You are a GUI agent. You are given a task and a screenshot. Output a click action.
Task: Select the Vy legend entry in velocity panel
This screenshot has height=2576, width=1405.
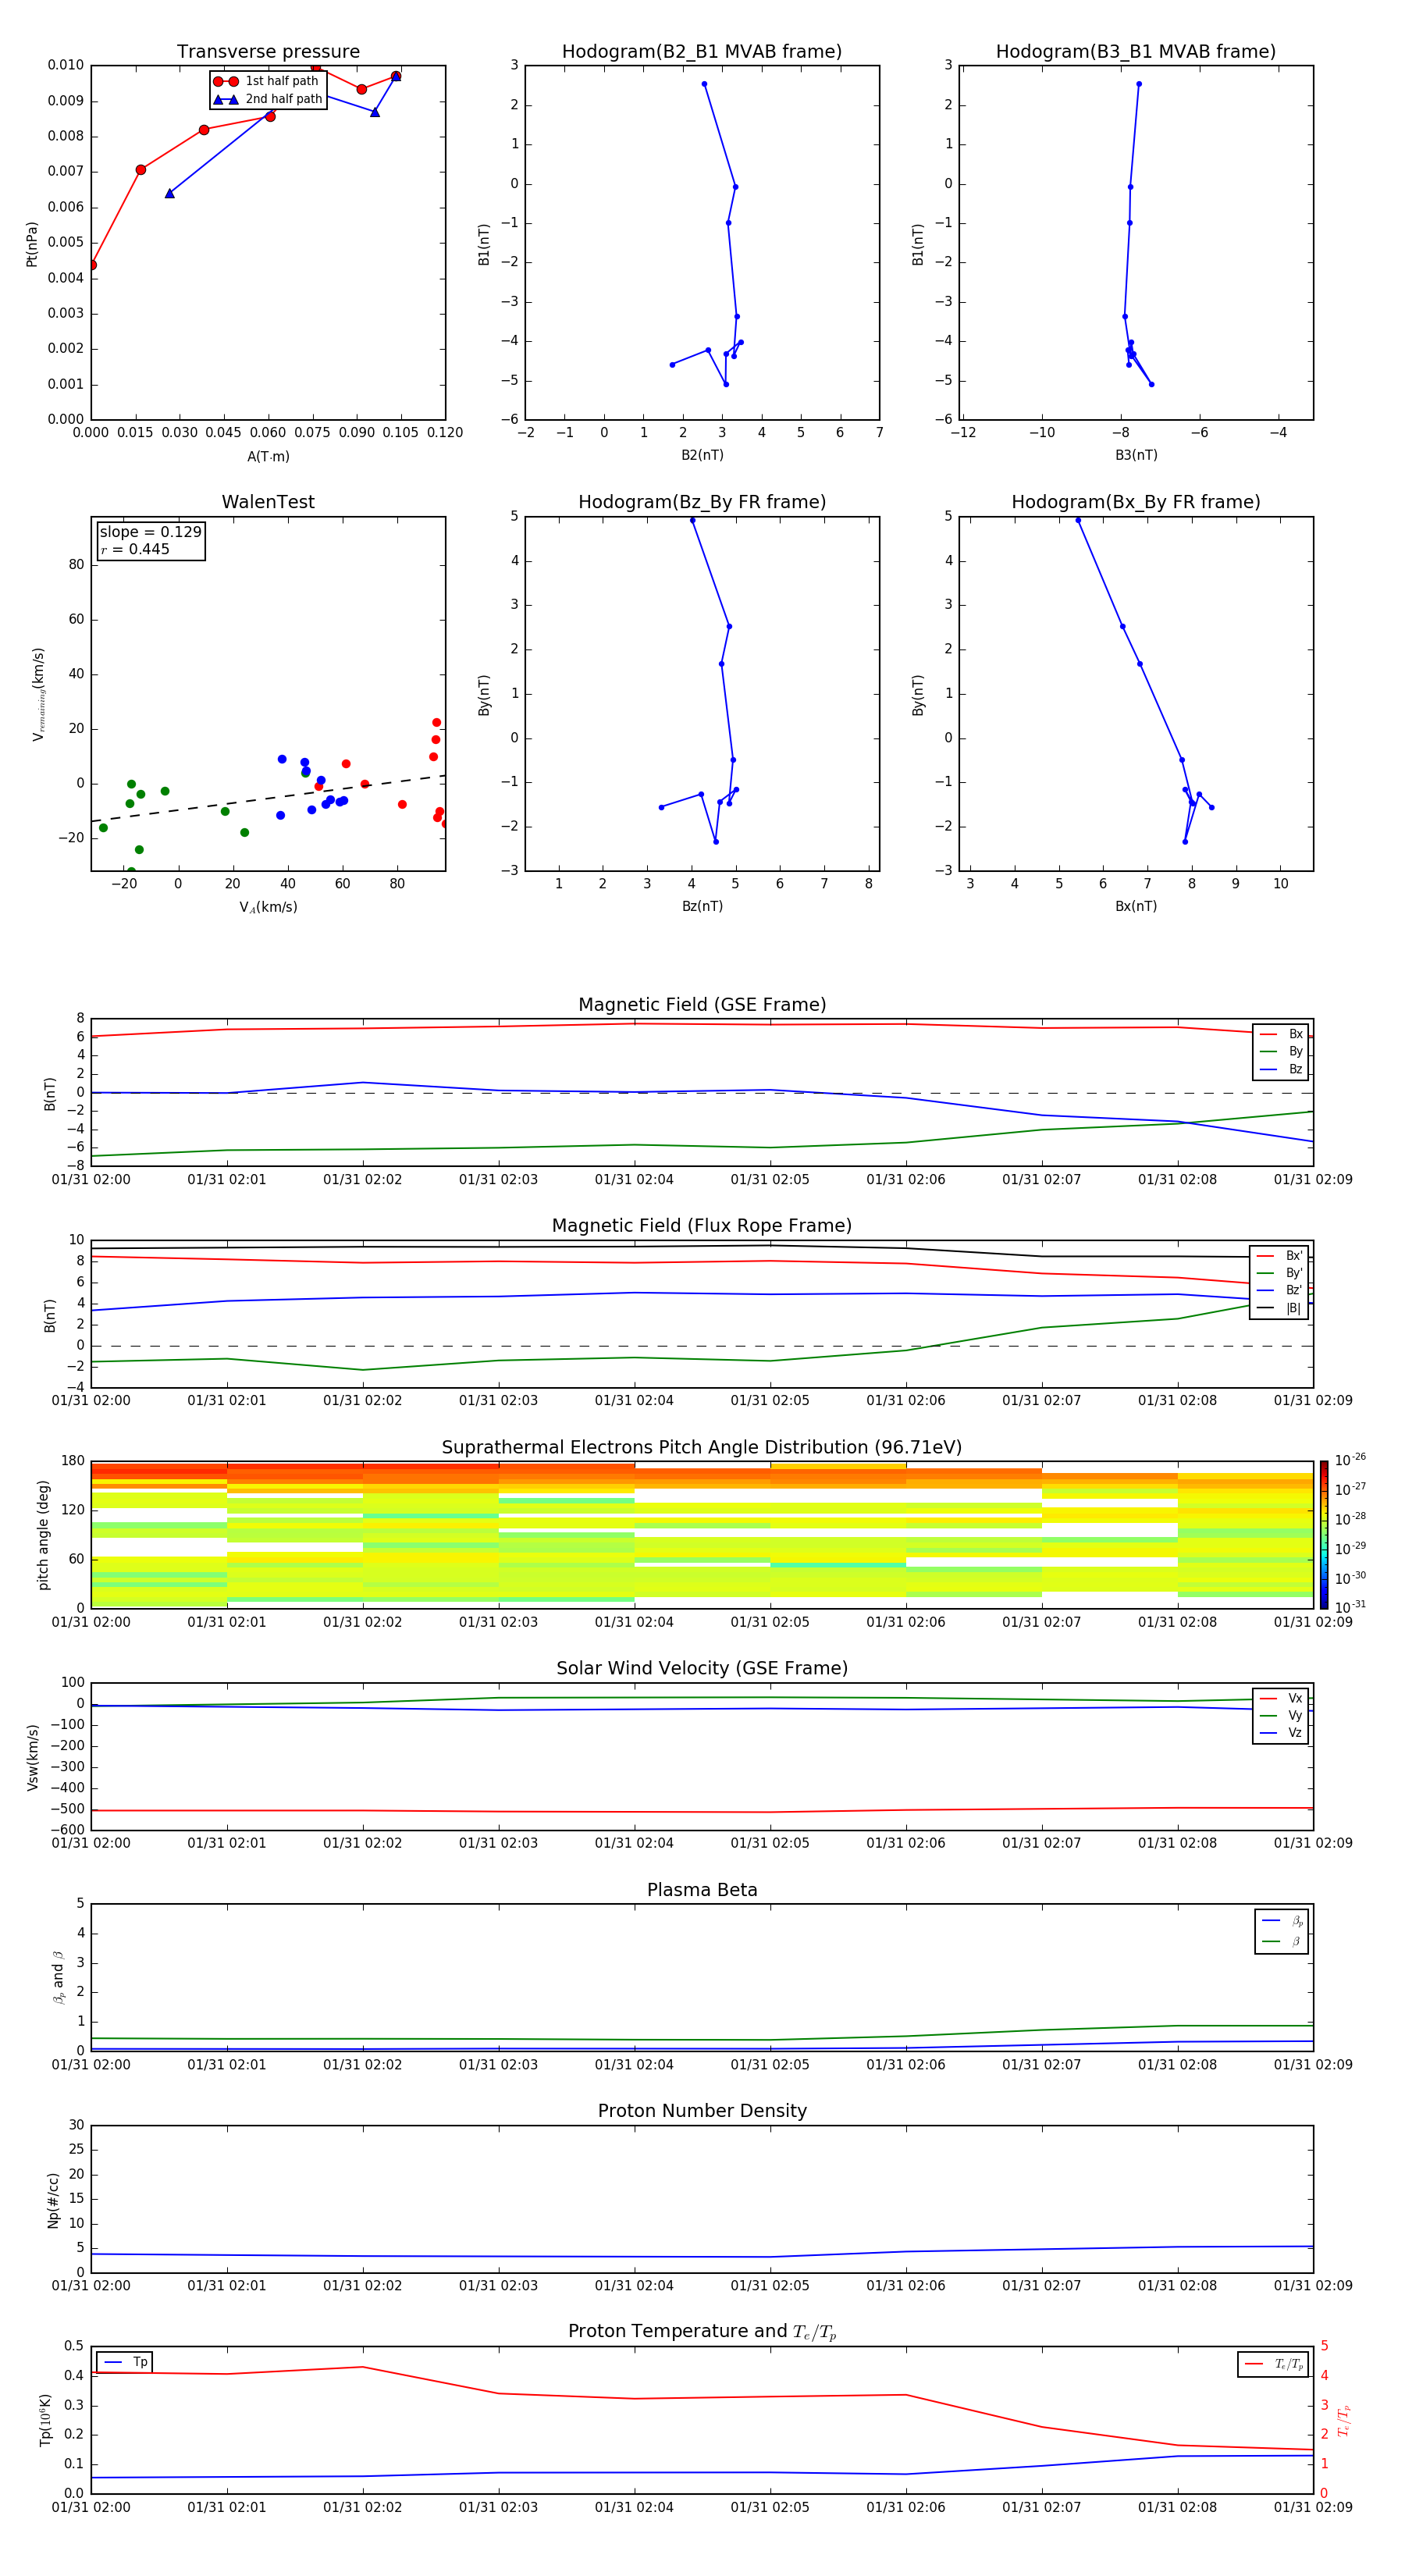point(1281,1716)
